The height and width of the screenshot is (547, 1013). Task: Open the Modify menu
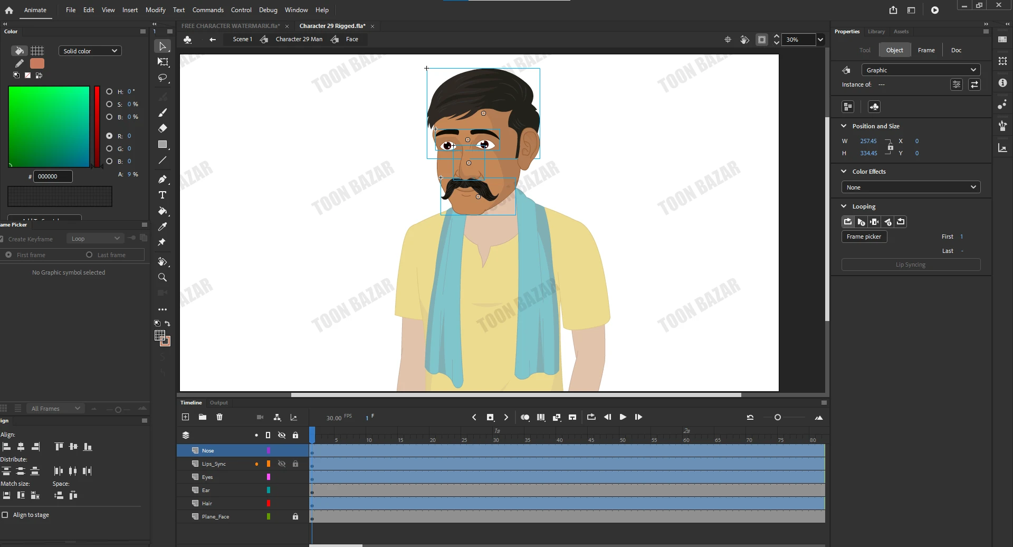(156, 10)
